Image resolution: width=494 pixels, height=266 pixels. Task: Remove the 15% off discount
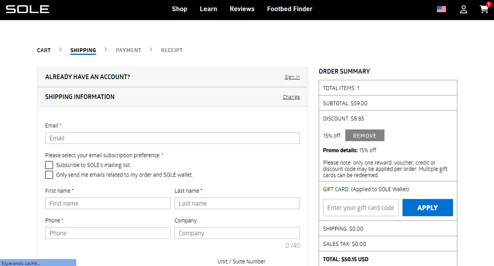(365, 136)
